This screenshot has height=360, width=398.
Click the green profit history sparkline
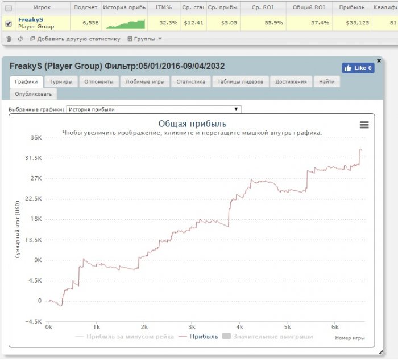pyautogui.click(x=126, y=24)
